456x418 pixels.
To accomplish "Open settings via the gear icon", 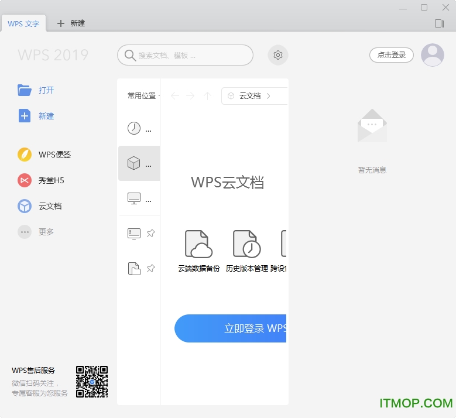I will coord(277,55).
